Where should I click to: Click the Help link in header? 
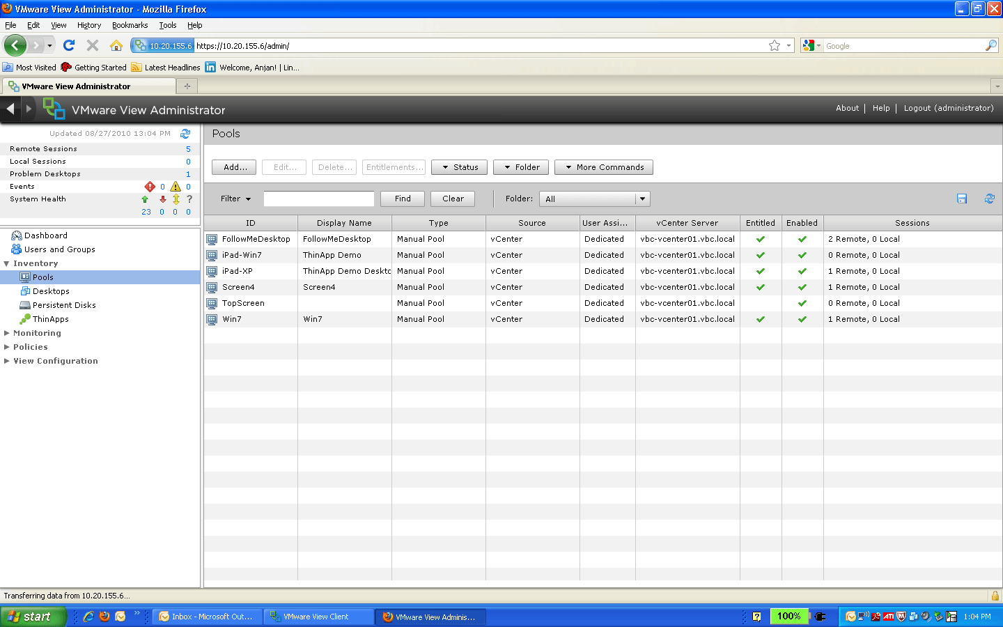881,108
